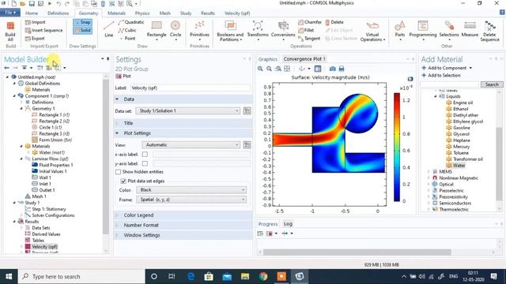Enable the y-axis label checkbox
506x284 pixels.
coord(145,163)
